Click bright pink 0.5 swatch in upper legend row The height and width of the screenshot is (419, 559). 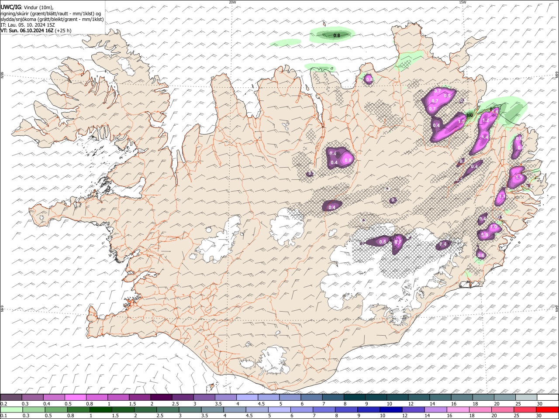click(75, 398)
